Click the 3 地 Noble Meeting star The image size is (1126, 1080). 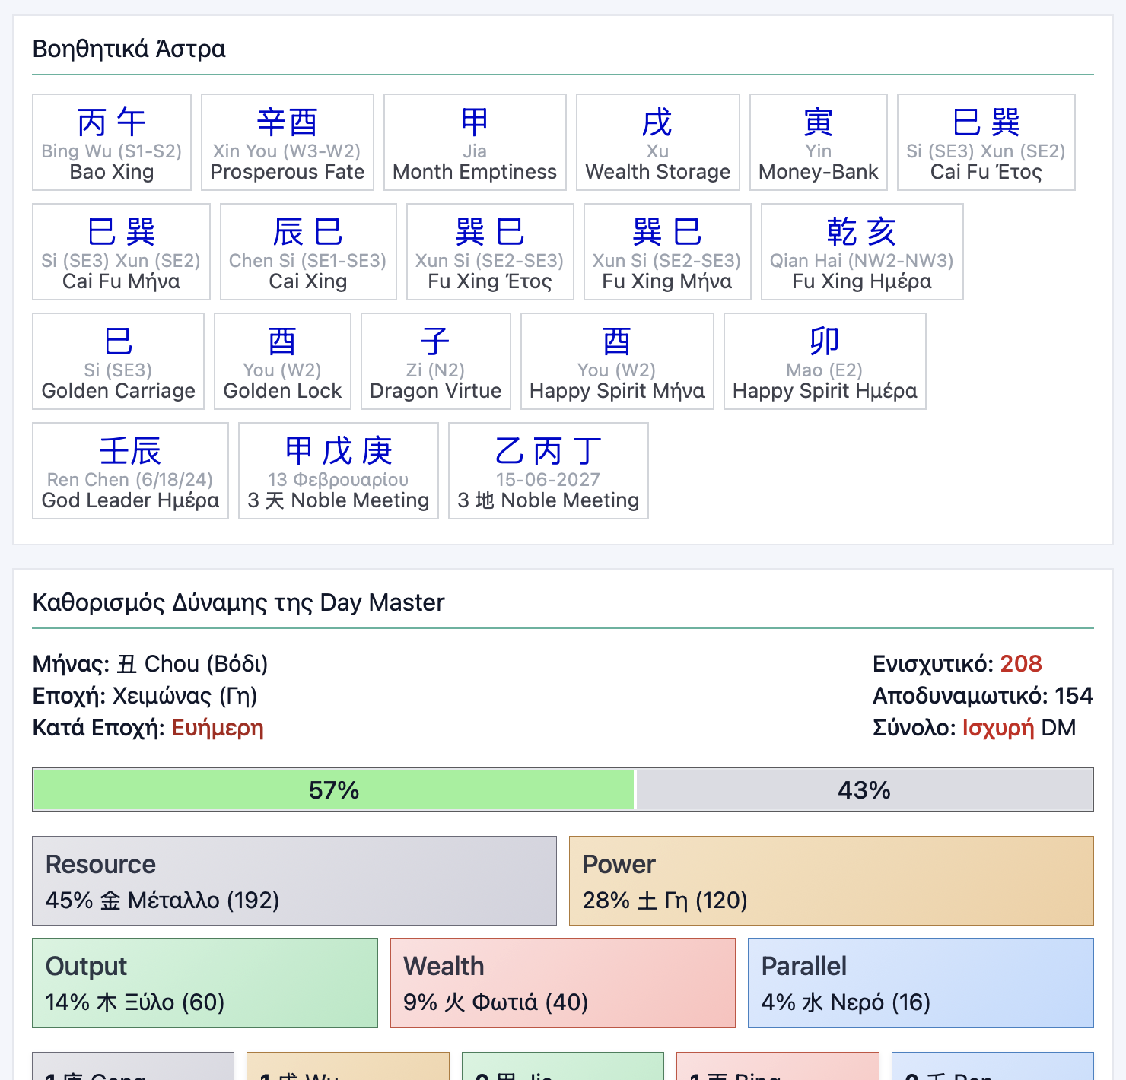tap(548, 471)
